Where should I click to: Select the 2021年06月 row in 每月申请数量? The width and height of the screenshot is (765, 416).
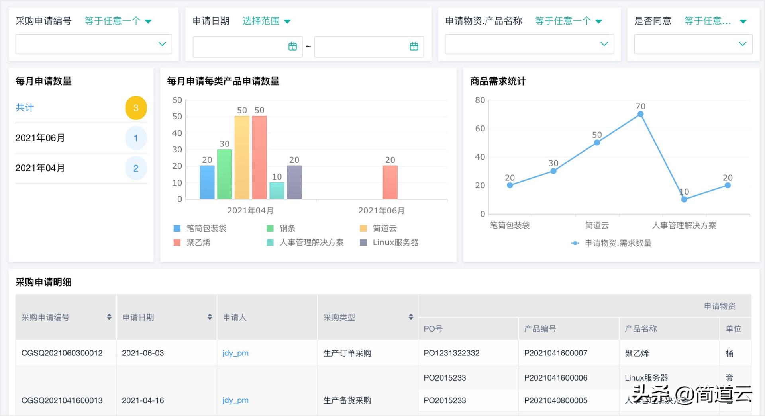pyautogui.click(x=40, y=138)
